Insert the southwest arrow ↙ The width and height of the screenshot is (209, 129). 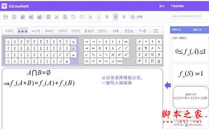pyautogui.click(x=87, y=55)
